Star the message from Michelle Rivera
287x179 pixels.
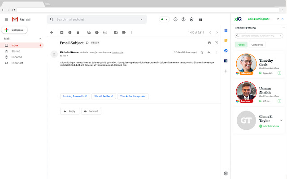202,52
